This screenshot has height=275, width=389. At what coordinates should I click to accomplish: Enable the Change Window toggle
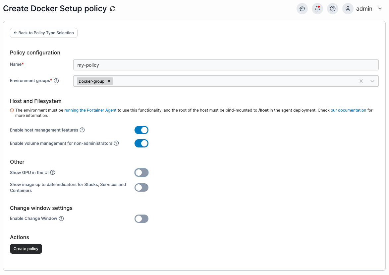[141, 219]
